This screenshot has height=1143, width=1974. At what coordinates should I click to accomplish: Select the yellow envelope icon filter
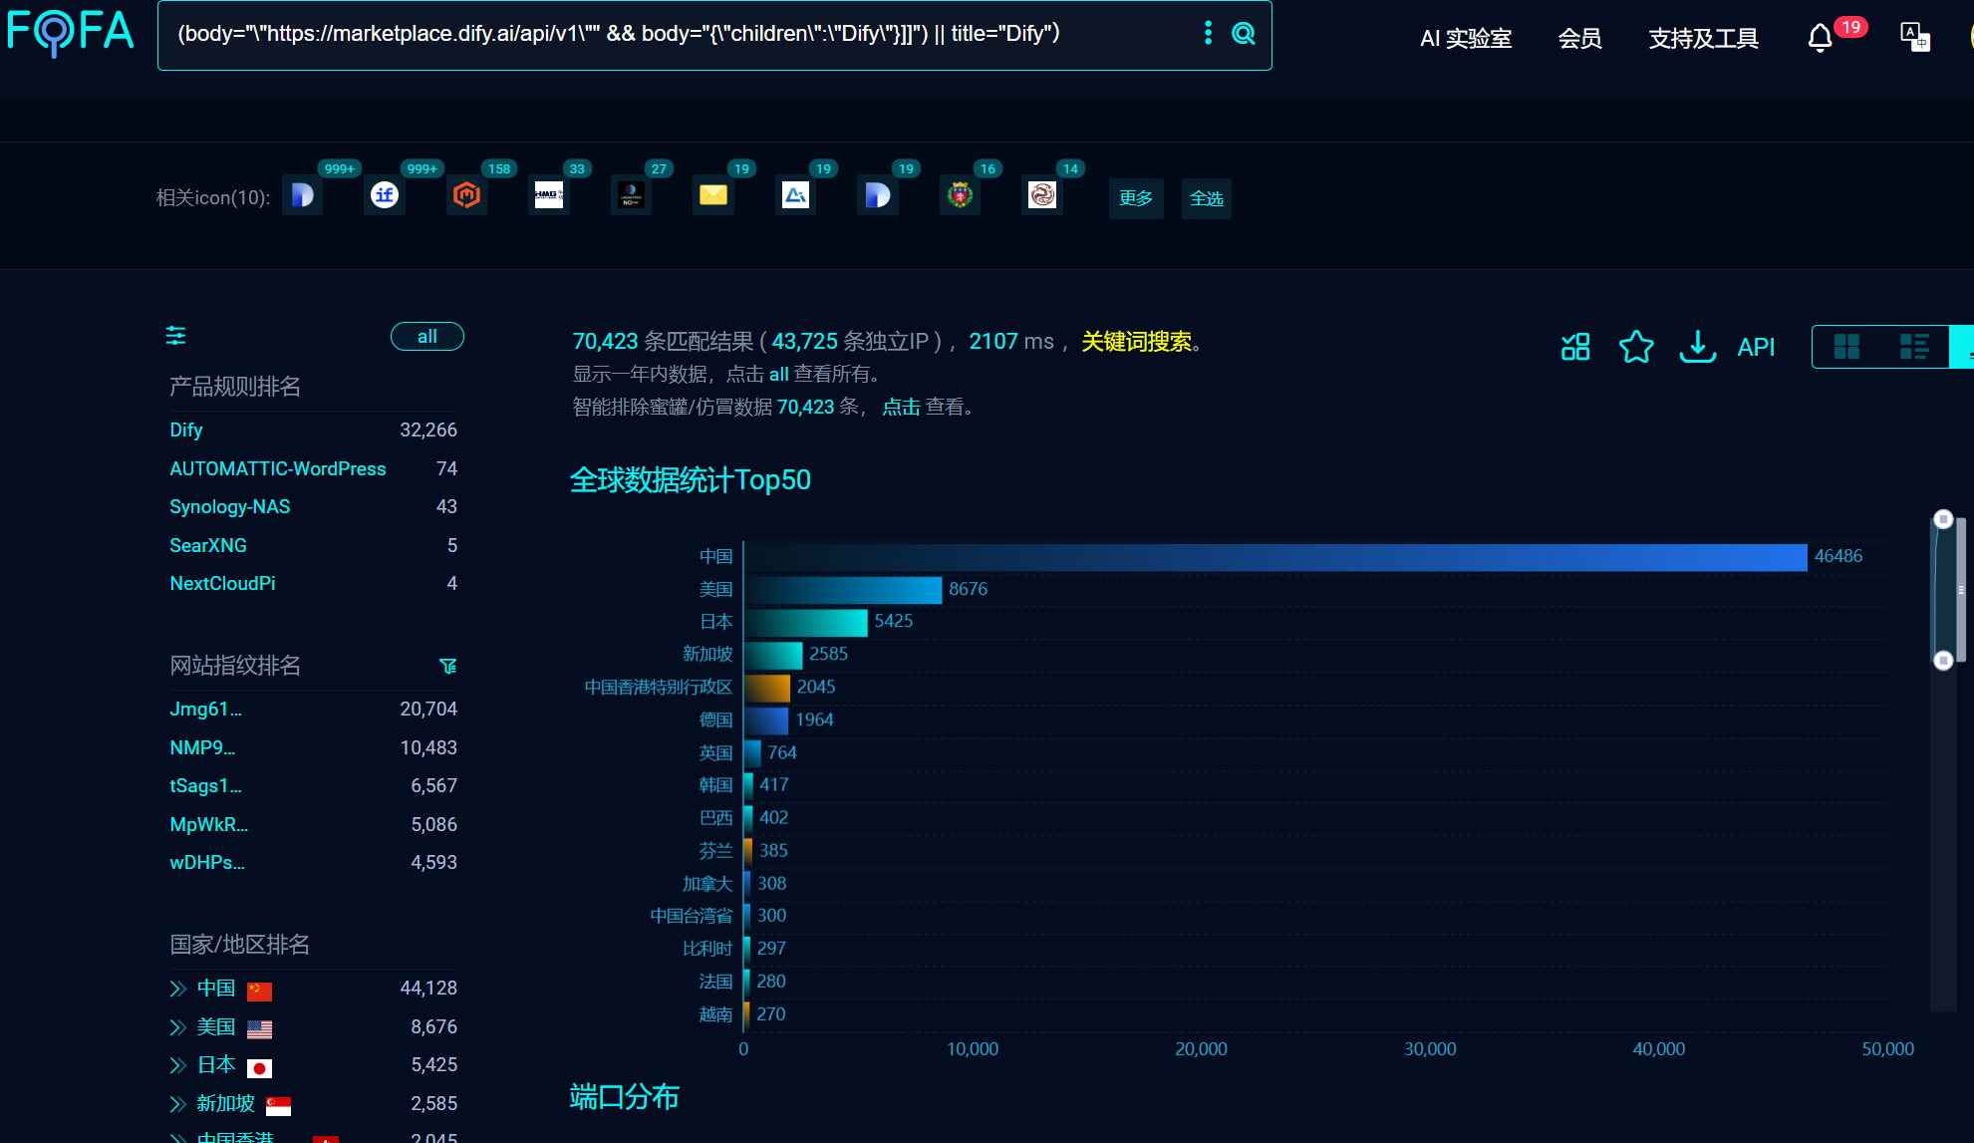(x=713, y=195)
